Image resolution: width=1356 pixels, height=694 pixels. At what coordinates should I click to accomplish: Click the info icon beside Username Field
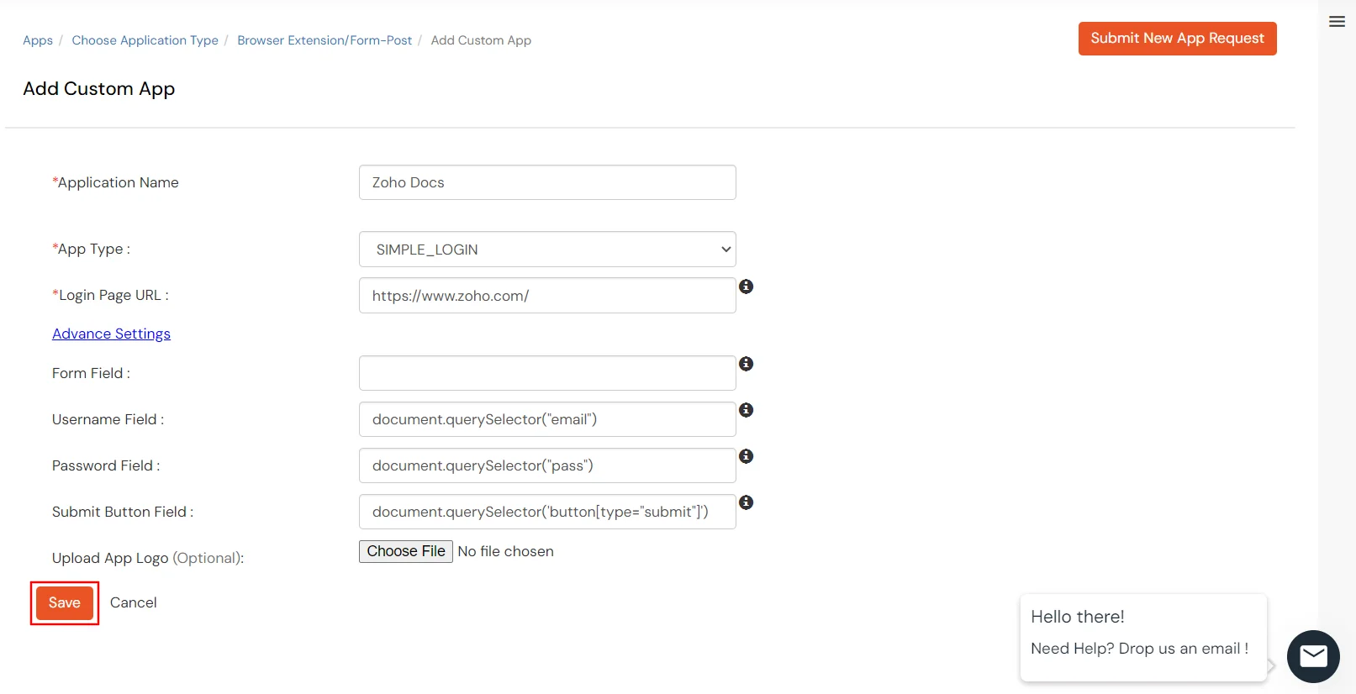746,410
